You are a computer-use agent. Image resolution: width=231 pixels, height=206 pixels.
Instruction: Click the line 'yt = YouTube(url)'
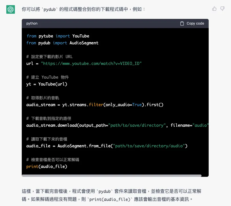point(47,84)
